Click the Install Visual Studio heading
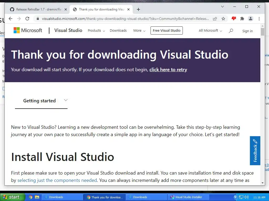Screen dimensions: 269x201 click(x=63, y=157)
